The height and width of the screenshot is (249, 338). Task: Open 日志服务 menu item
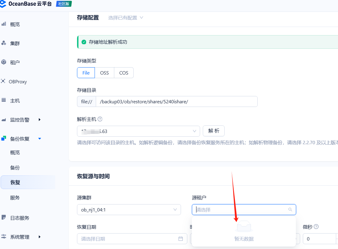pos(20,218)
